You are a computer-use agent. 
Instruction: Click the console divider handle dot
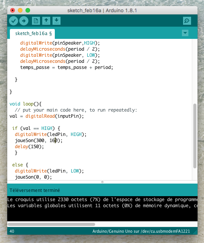point(102,182)
